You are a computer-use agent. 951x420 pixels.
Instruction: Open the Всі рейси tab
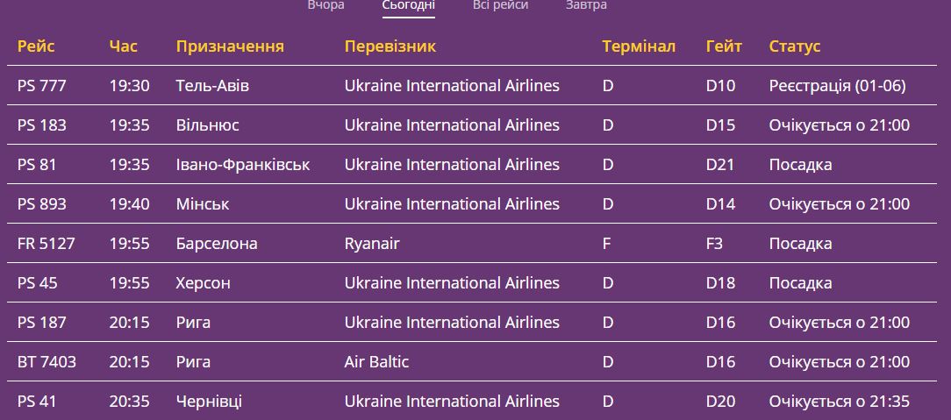coord(500,5)
